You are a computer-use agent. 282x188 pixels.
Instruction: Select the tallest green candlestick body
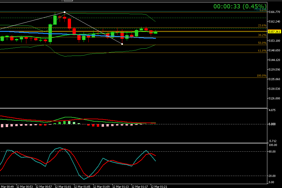point(50,33)
